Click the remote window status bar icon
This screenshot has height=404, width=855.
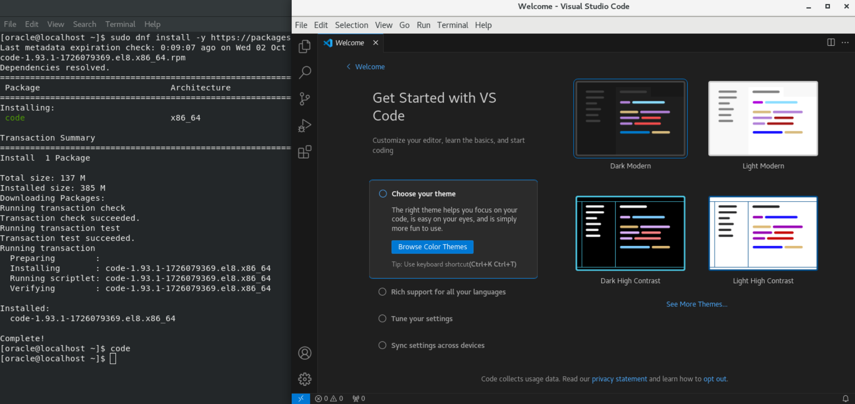pos(301,398)
